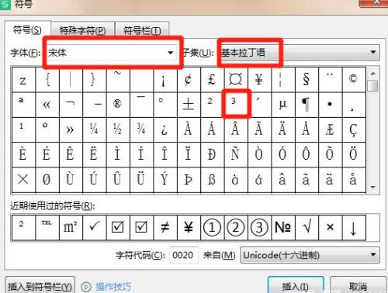Choose the section § symbol
This screenshot has width=388, height=293.
tap(307, 79)
